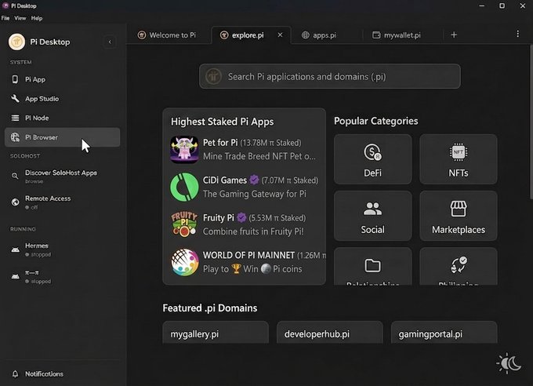Open the NFTs category
This screenshot has width=533, height=386.
(459, 159)
